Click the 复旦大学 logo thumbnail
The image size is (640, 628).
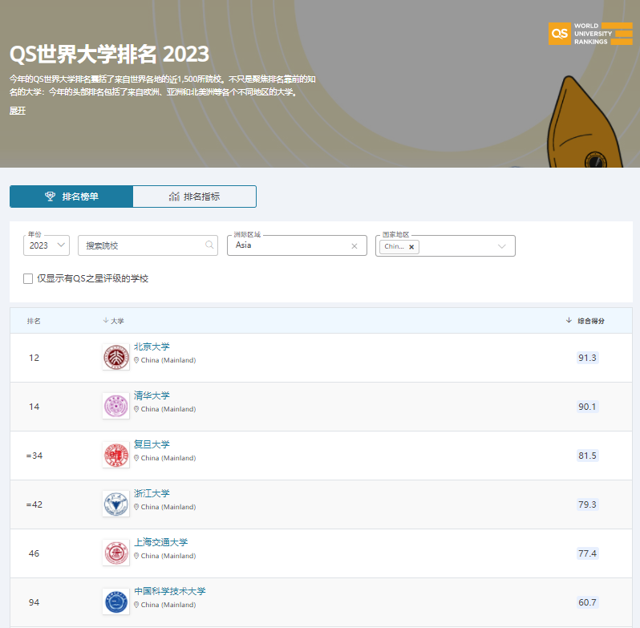116,455
